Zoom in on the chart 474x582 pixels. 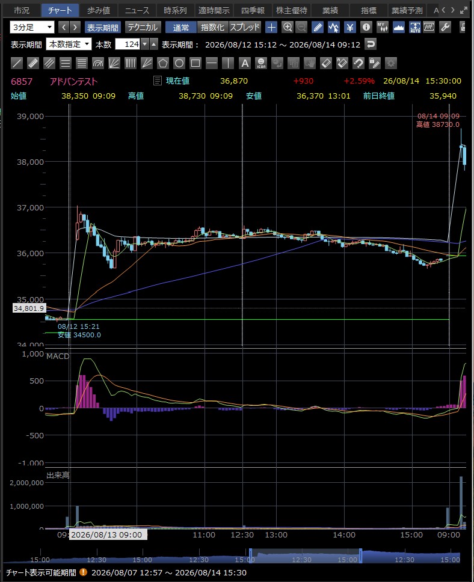[x=288, y=27]
